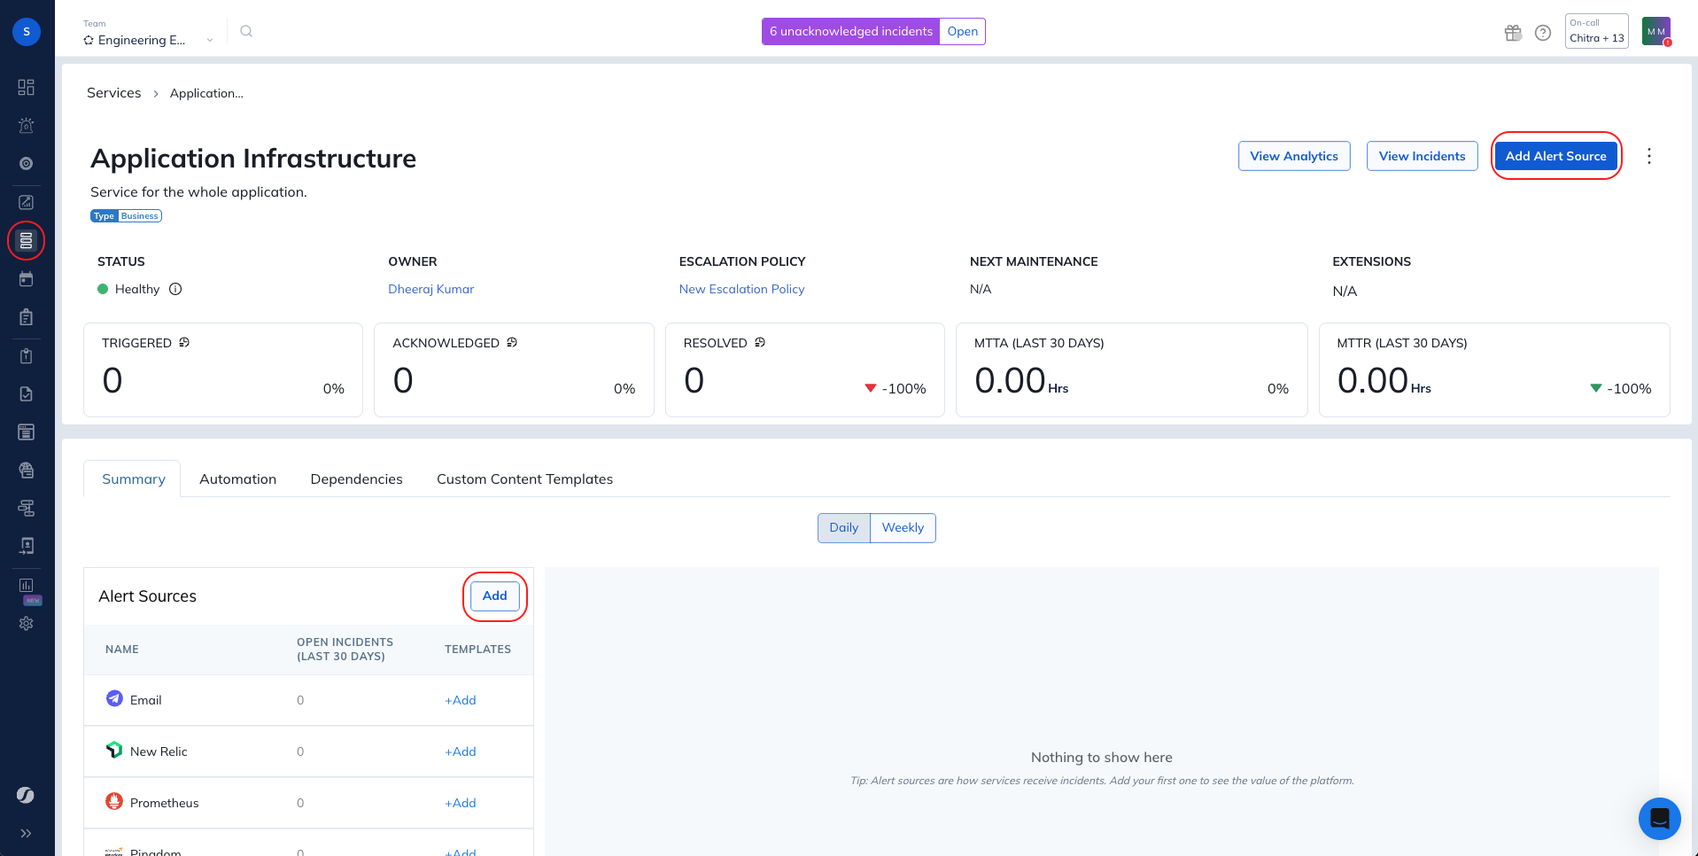Expand sidebar with double chevron
The image size is (1698, 856).
click(26, 833)
